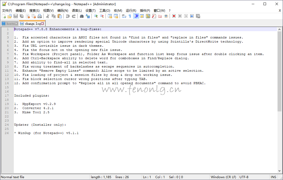
Task: Open the 宏(M) menu
Action: tap(118, 11)
